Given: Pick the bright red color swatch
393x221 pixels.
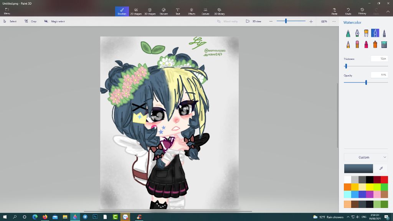Looking at the screenshot, I should (384, 180).
